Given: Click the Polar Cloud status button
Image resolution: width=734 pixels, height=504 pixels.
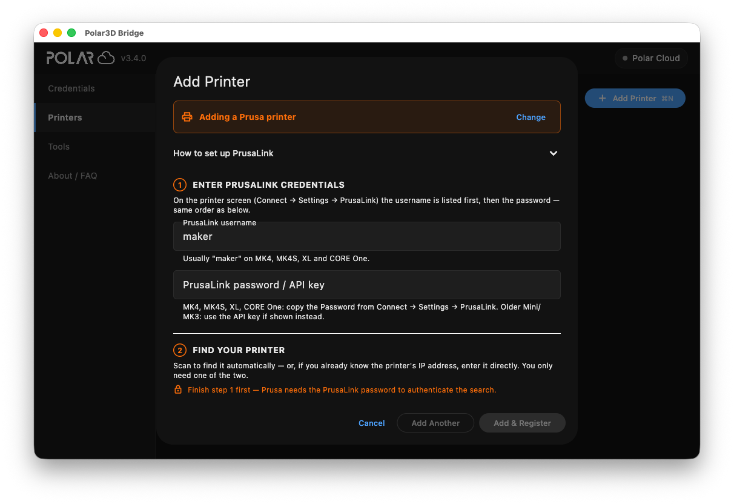Looking at the screenshot, I should click(651, 58).
